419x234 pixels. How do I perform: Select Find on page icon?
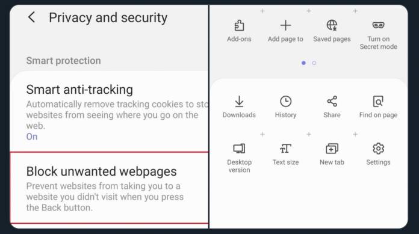[378, 102]
